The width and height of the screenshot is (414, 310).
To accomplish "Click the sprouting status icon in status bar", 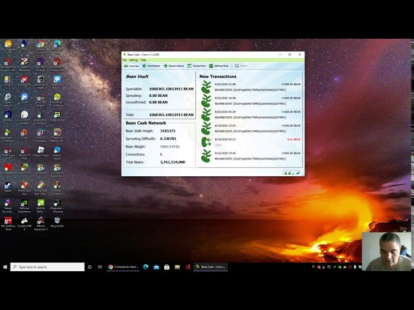I will (290, 173).
